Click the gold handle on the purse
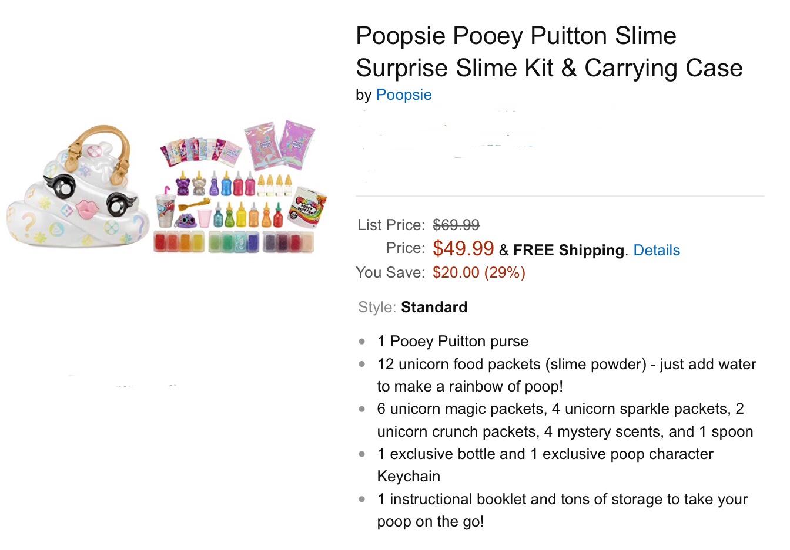This screenshot has width=790, height=550. coord(97,141)
